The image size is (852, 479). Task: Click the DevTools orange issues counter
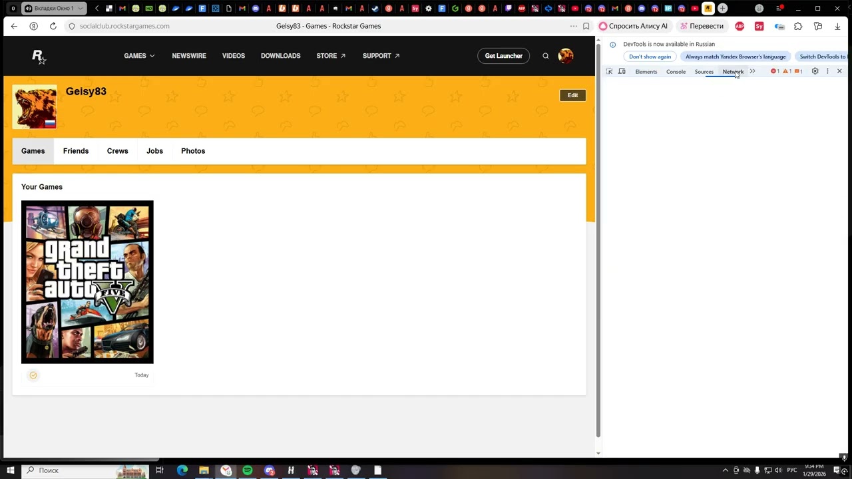coord(799,71)
